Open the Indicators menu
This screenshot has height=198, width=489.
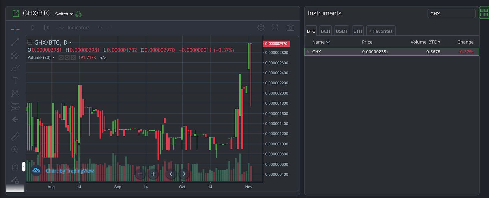coord(74,28)
